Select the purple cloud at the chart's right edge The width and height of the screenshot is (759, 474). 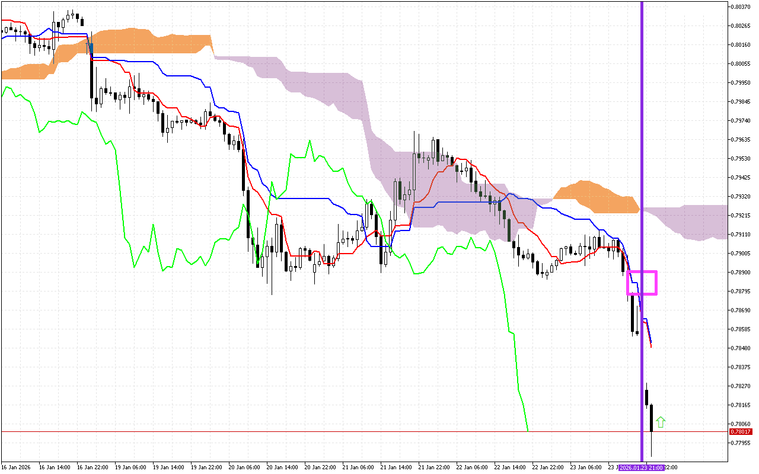tap(700, 222)
